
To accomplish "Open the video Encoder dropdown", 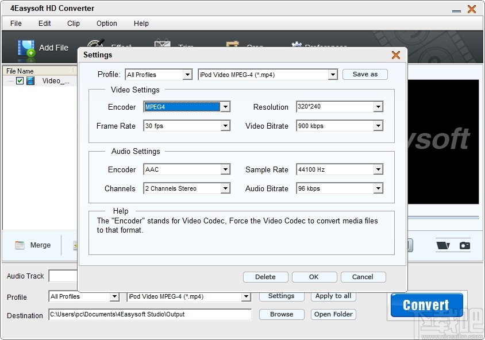I will [x=226, y=107].
